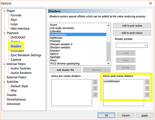Move pre-resize shader down arrow

tap(95, 88)
